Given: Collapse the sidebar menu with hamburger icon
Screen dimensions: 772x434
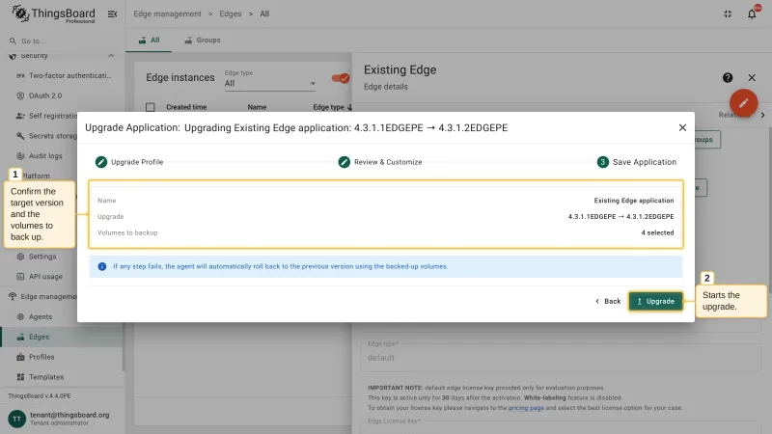Looking at the screenshot, I should pyautogui.click(x=112, y=14).
